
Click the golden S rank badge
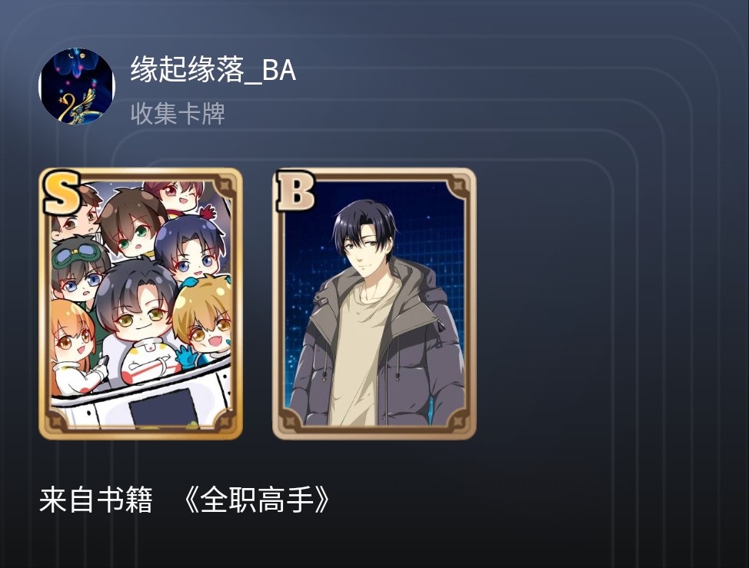point(62,192)
